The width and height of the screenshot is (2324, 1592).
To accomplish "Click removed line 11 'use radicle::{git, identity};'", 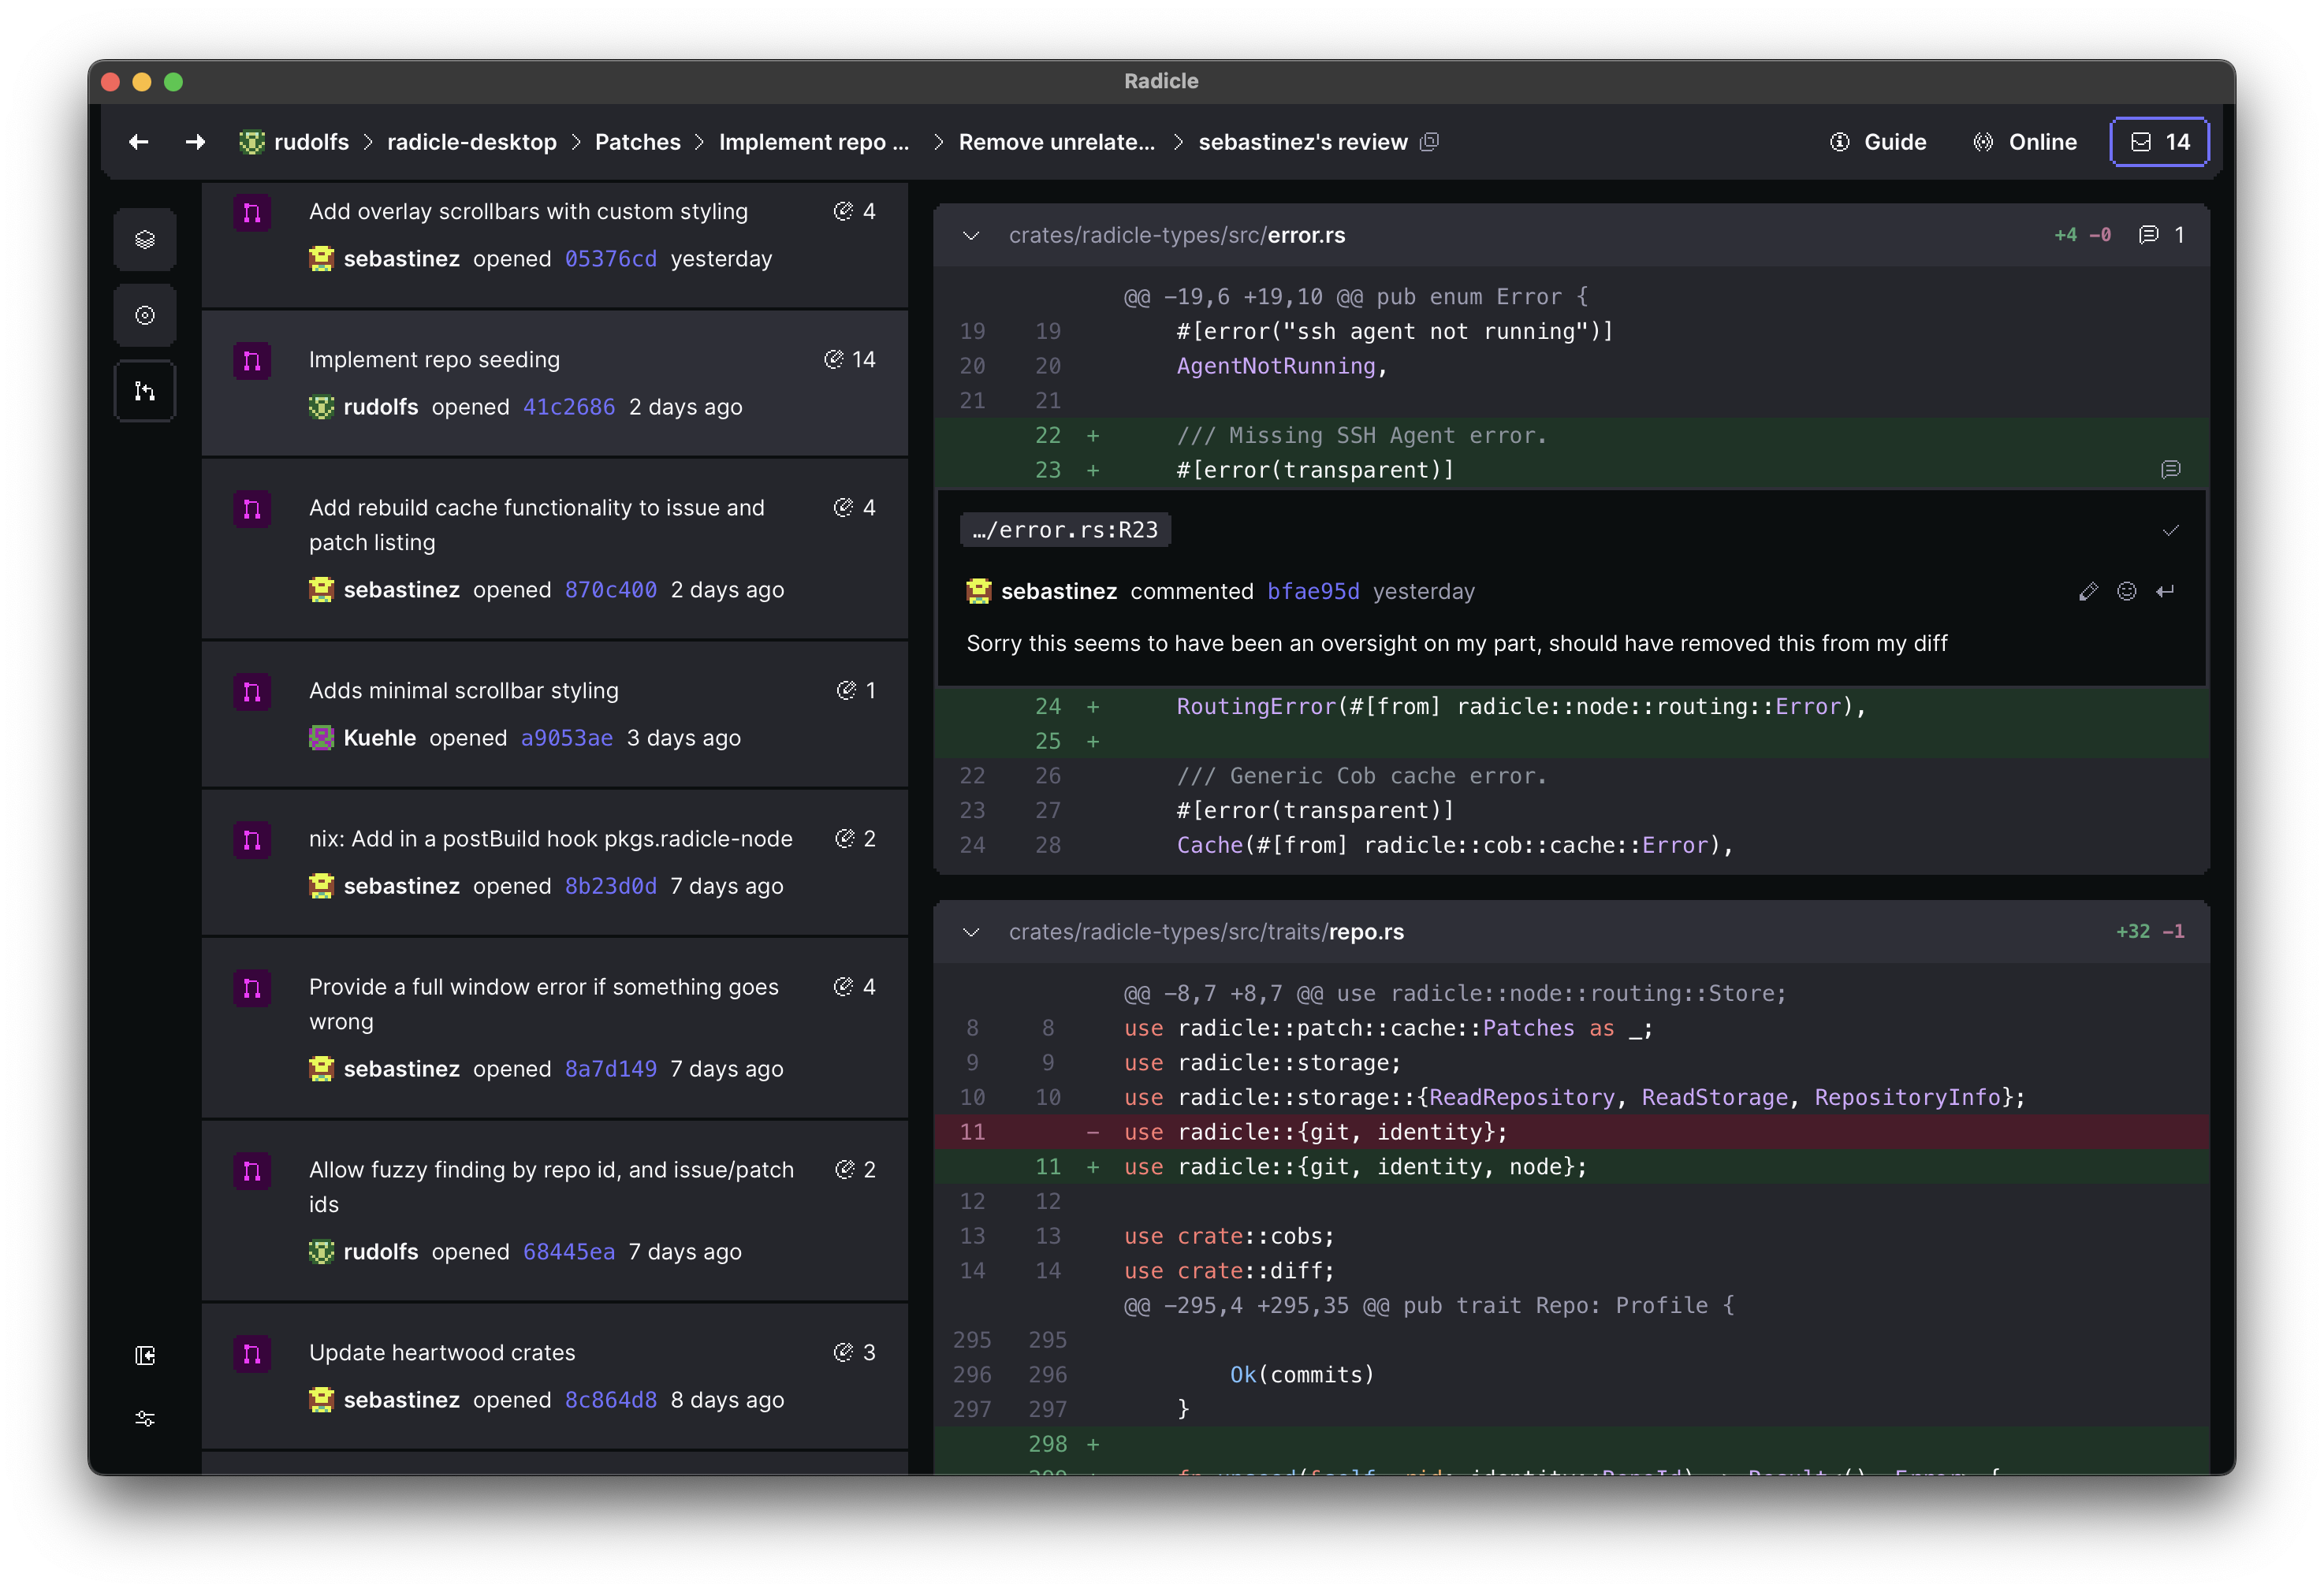I will point(1572,1132).
